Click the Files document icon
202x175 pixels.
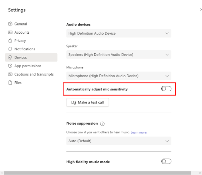(x=10, y=83)
